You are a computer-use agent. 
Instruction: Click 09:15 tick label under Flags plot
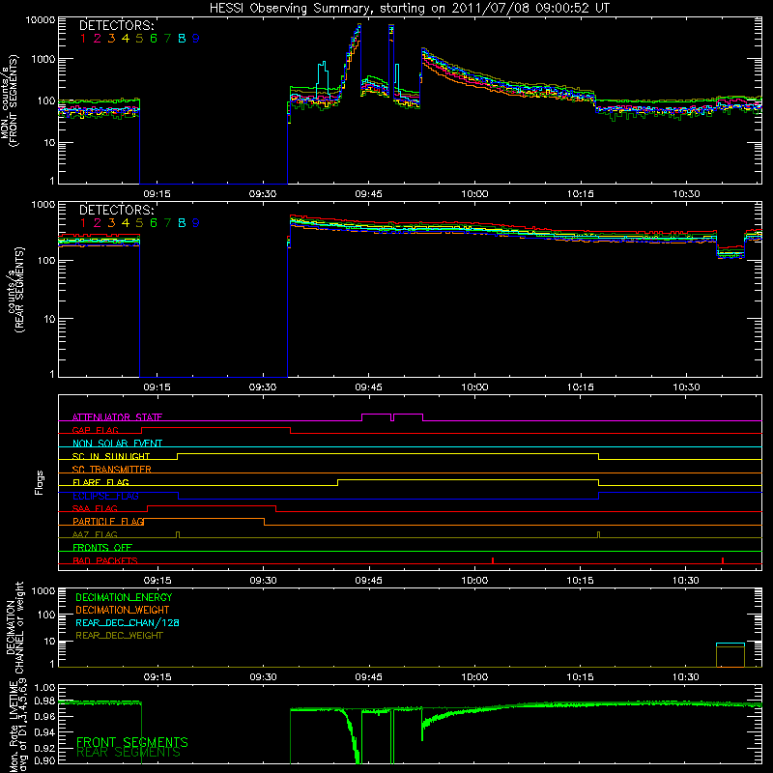(x=157, y=581)
